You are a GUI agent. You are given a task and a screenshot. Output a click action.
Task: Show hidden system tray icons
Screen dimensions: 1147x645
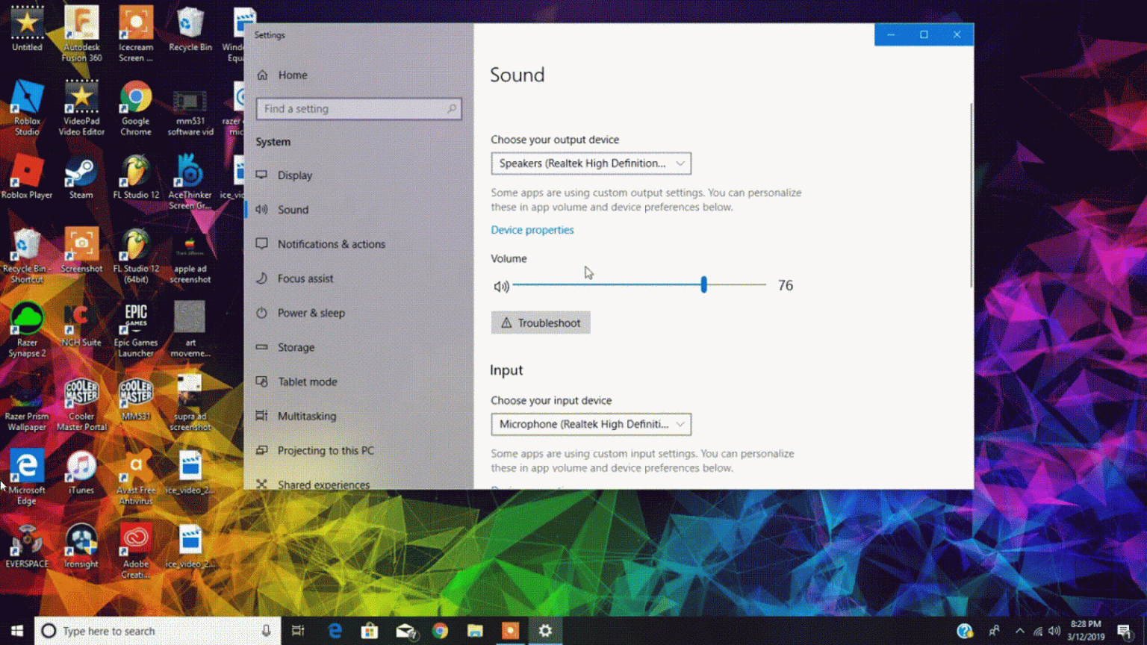1019,631
